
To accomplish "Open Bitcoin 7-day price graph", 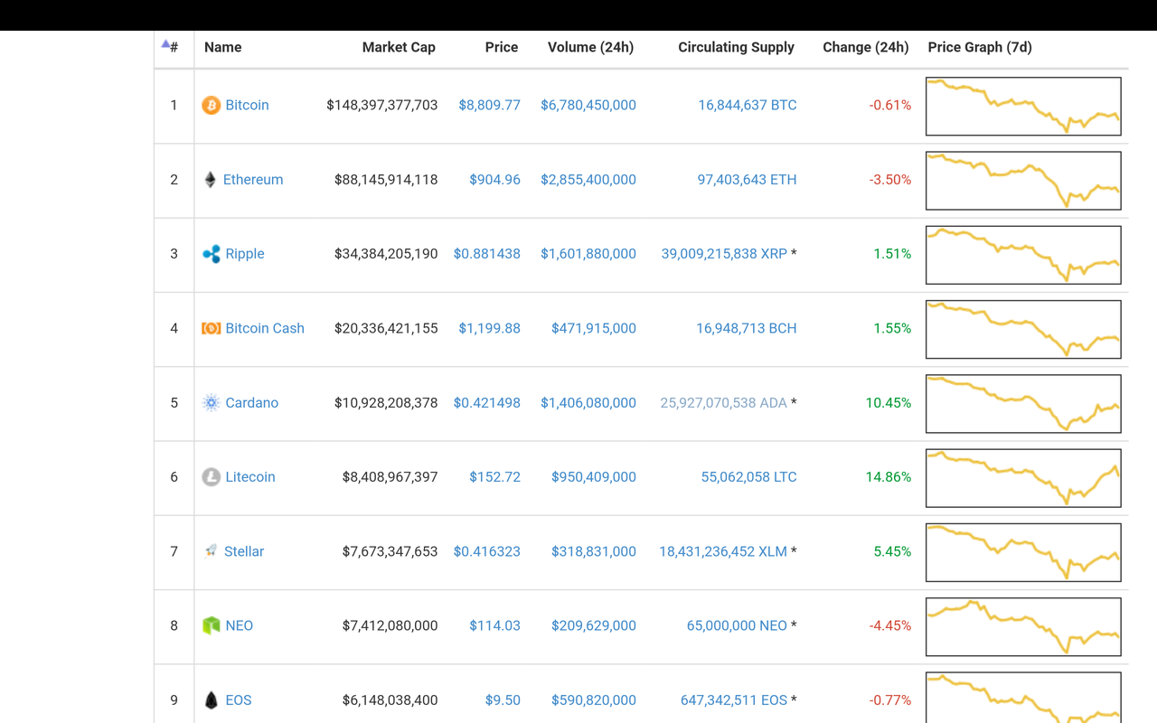I will coord(1023,107).
